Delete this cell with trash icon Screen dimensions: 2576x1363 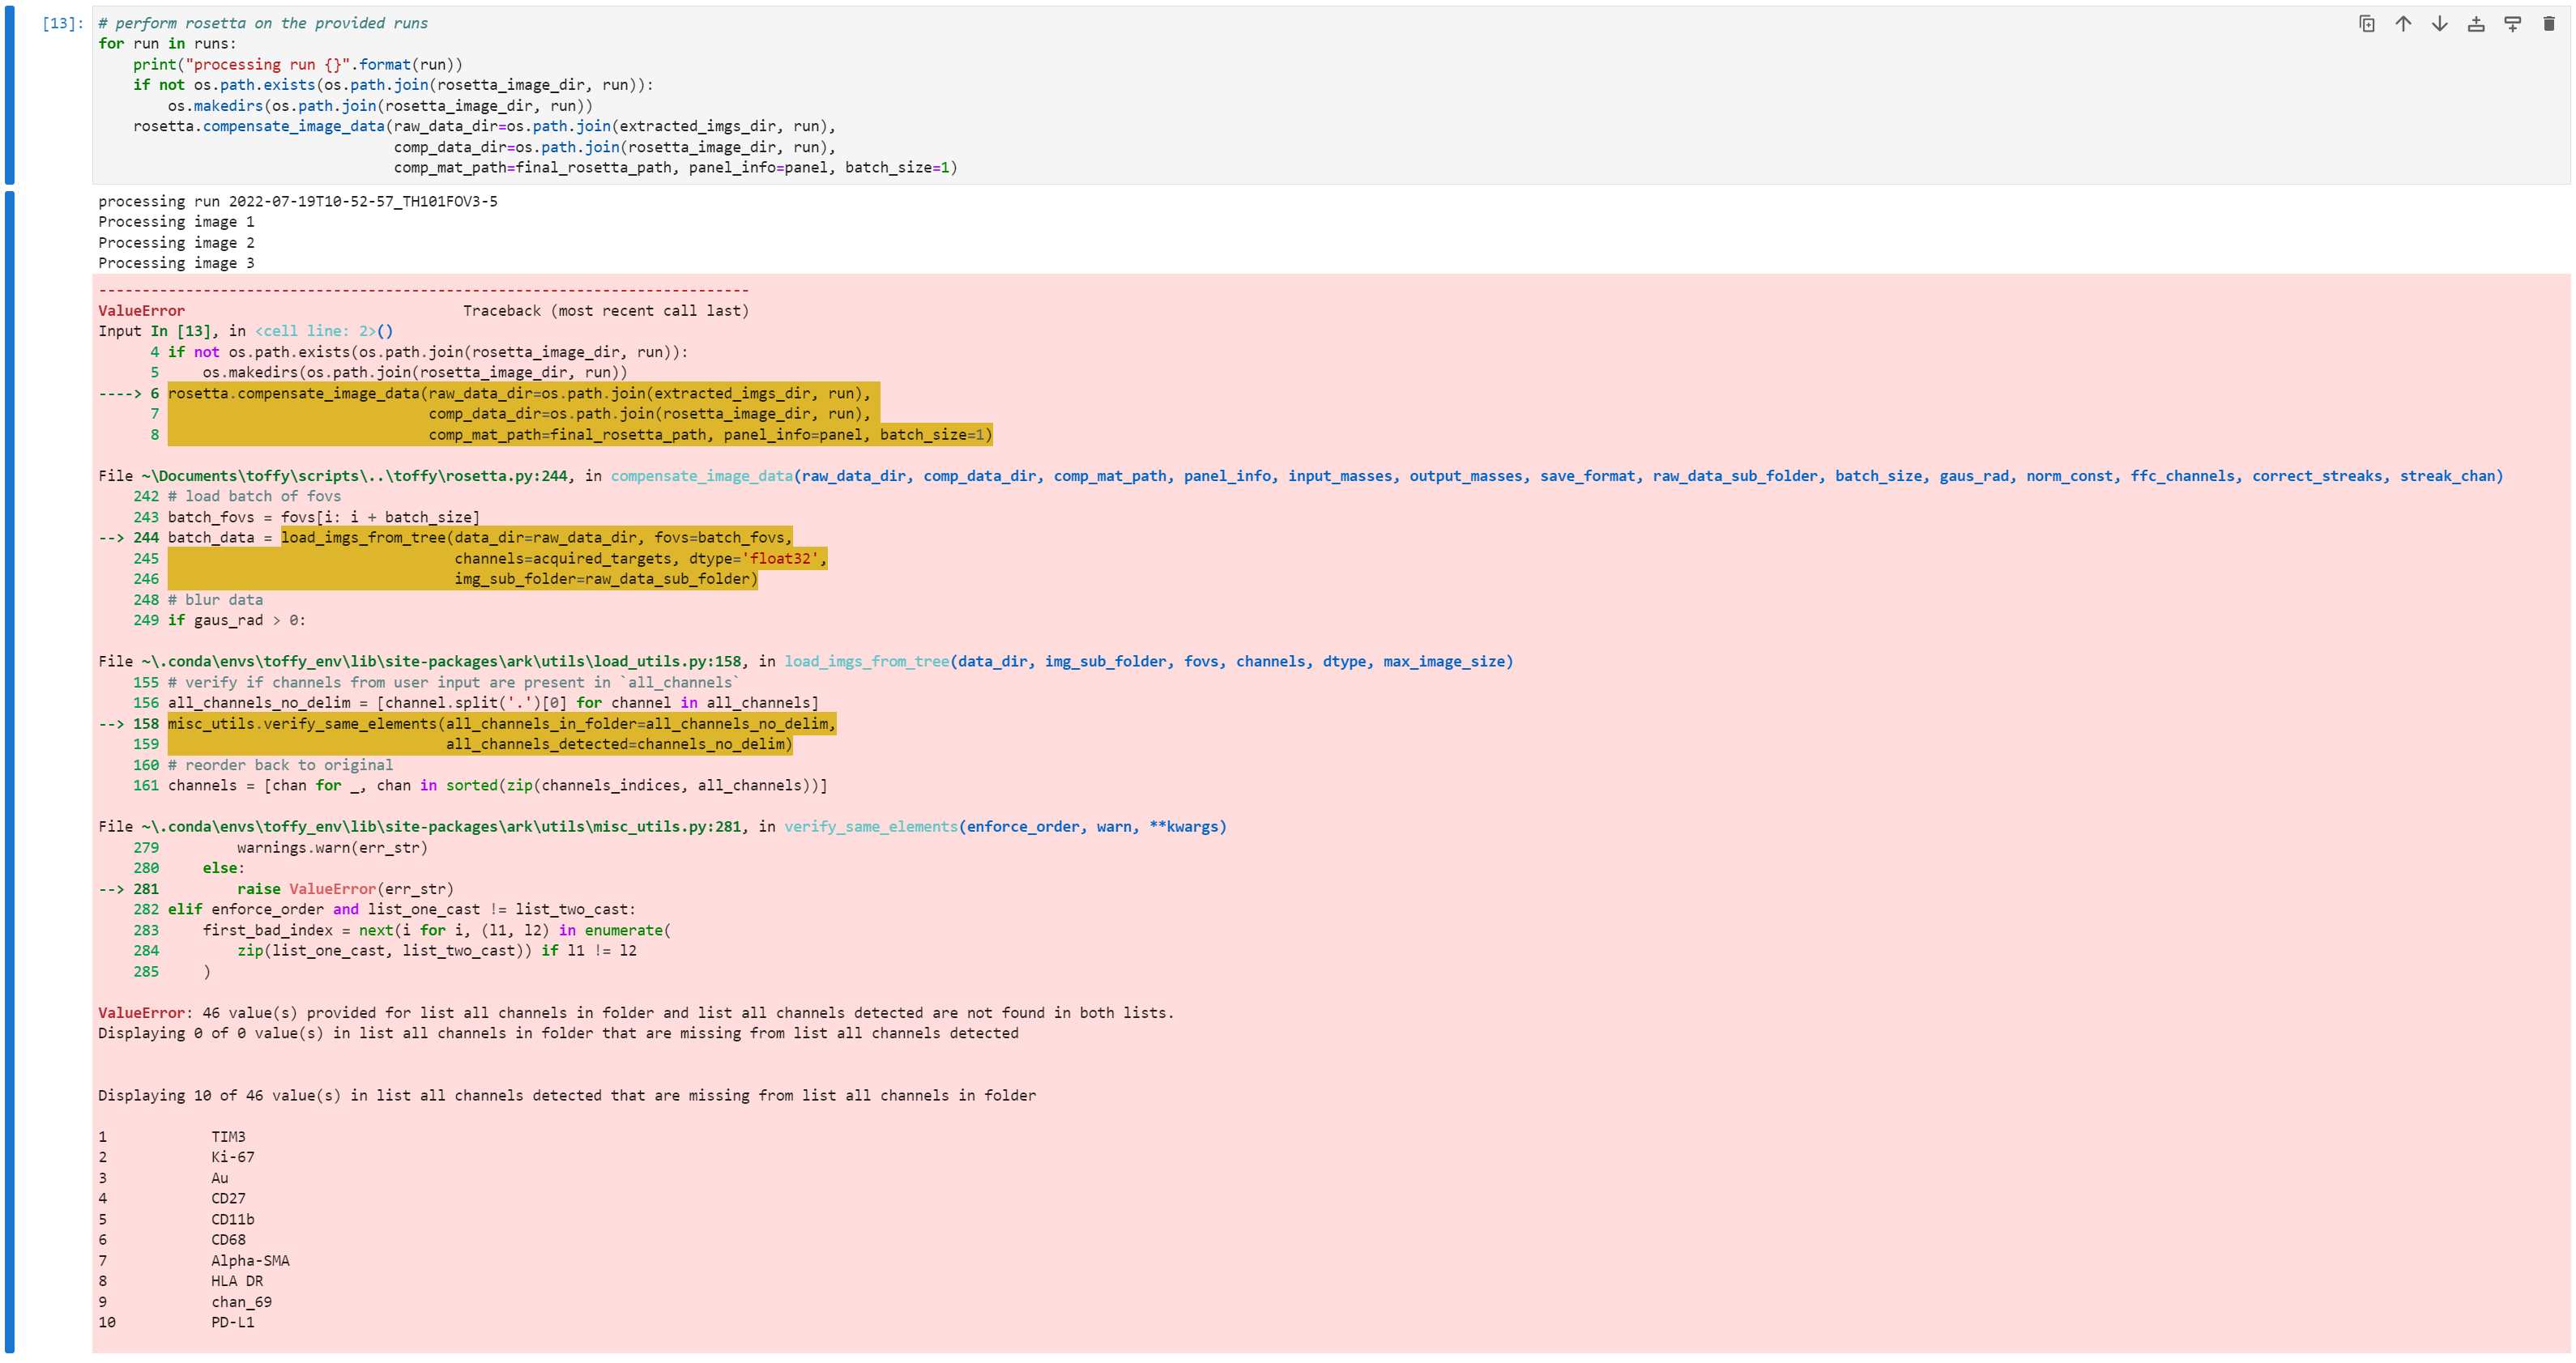point(2548,24)
